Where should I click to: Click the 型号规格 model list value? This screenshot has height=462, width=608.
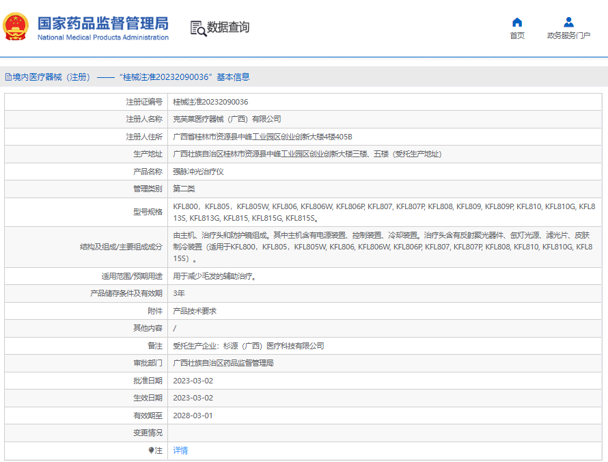pos(384,212)
